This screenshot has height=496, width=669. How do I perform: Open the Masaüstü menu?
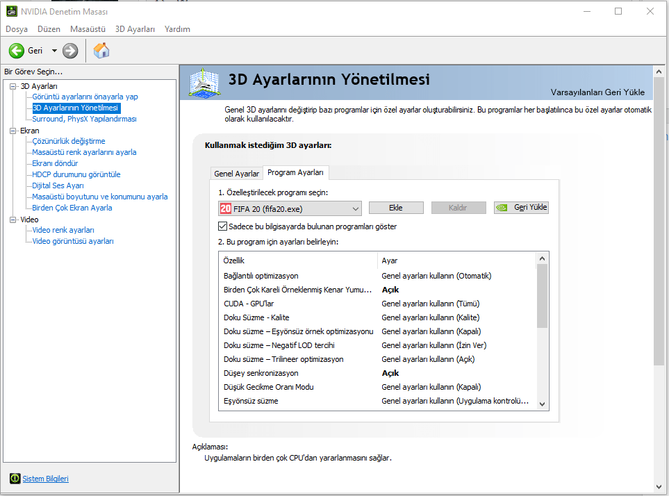[x=88, y=29]
